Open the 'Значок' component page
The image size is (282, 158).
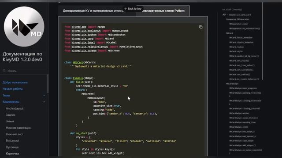(x=10, y=121)
